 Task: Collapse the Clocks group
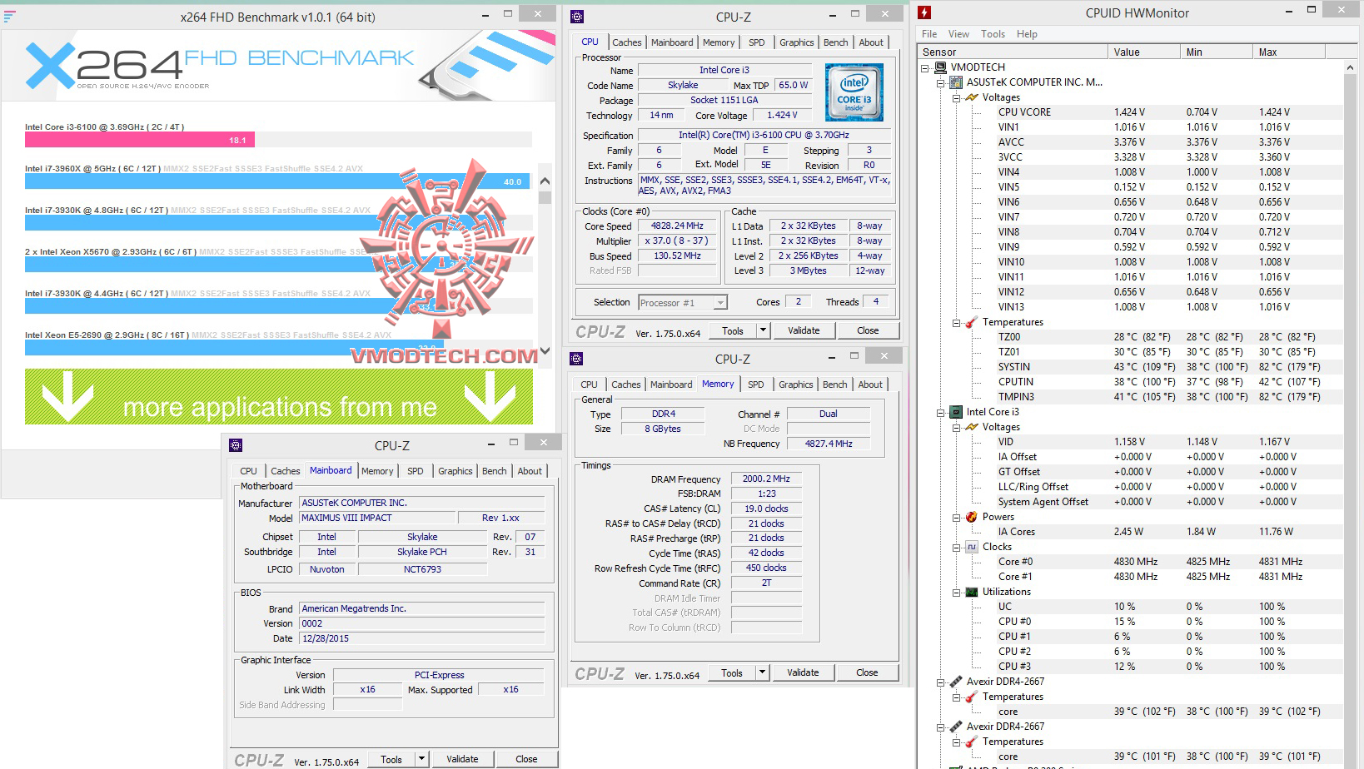(956, 547)
